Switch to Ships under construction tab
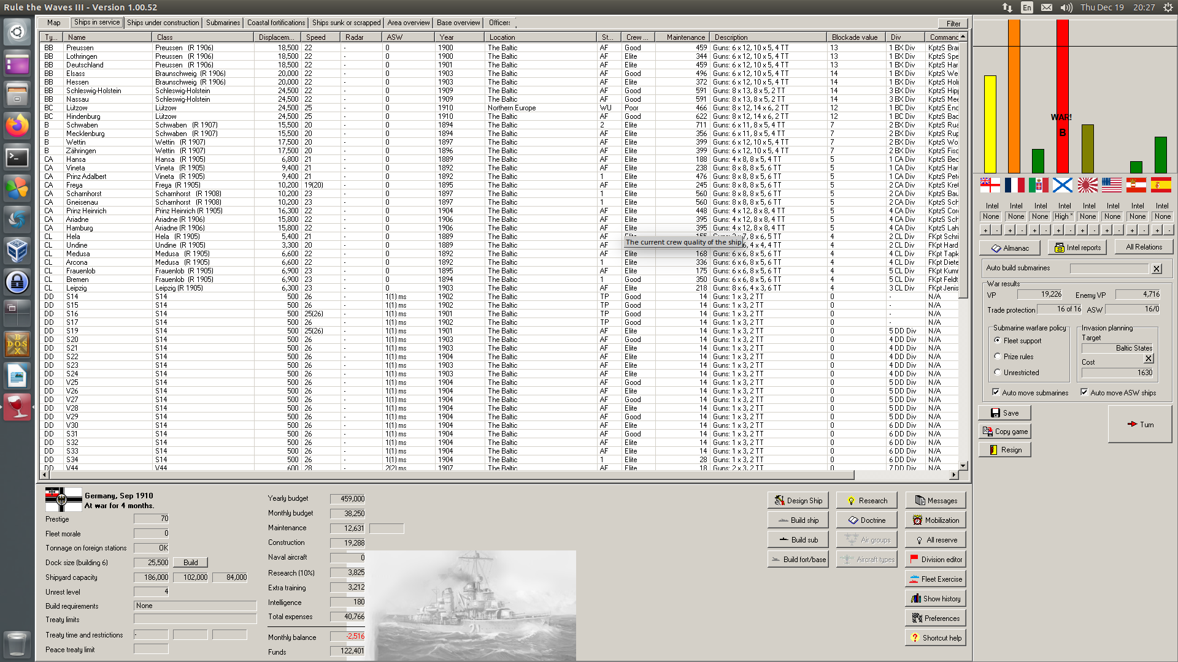 tap(163, 23)
